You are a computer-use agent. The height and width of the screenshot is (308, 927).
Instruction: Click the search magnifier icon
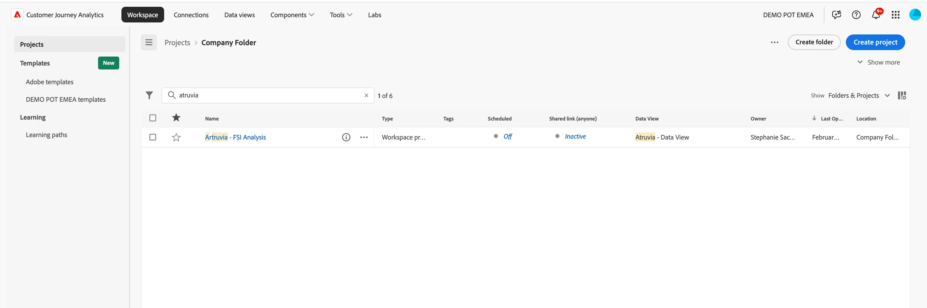172,95
